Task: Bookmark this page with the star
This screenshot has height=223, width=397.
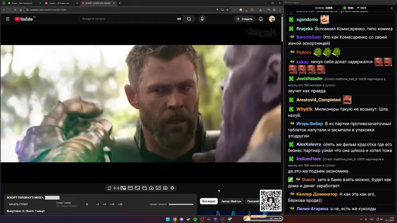Action: [227, 10]
